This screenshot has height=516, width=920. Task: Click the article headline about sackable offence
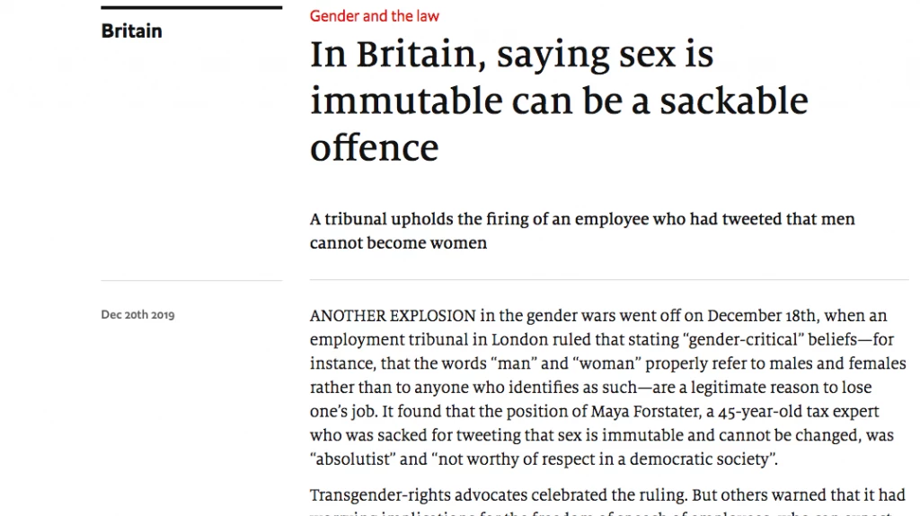[x=558, y=101]
